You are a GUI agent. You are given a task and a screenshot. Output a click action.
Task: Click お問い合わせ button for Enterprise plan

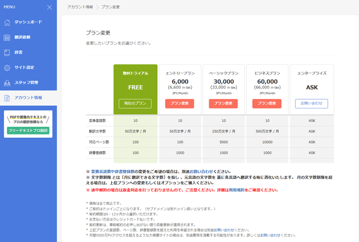pyautogui.click(x=311, y=103)
